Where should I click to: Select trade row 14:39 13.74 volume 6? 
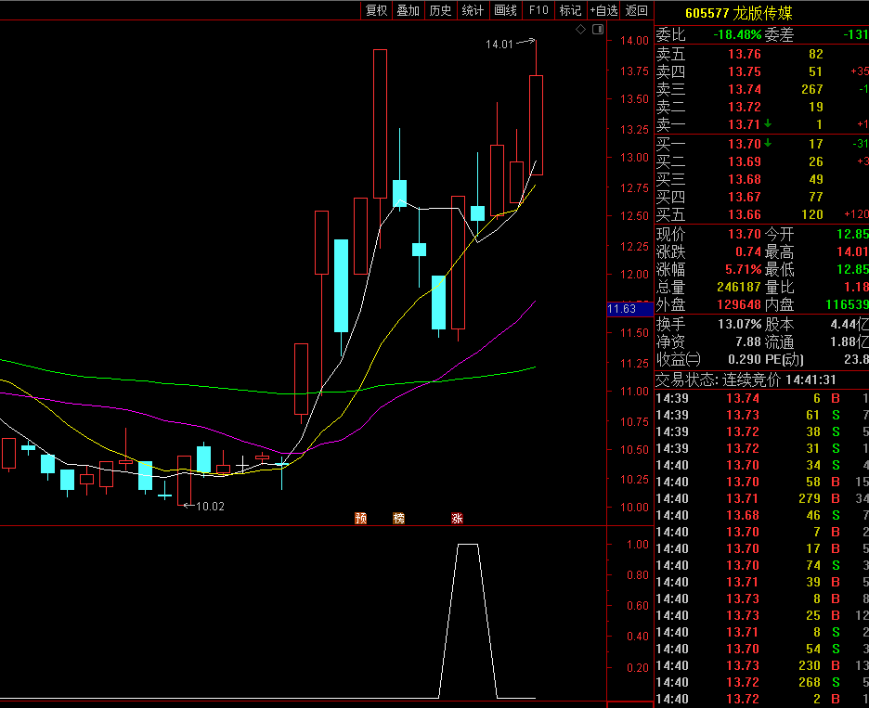point(762,398)
